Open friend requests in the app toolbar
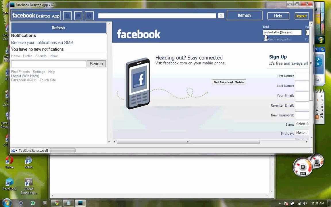Screen dimensions: 331x207 click(x=67, y=16)
